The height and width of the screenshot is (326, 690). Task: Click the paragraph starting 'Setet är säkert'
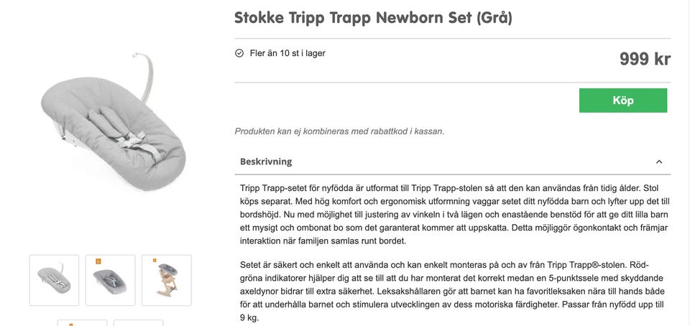click(454, 290)
